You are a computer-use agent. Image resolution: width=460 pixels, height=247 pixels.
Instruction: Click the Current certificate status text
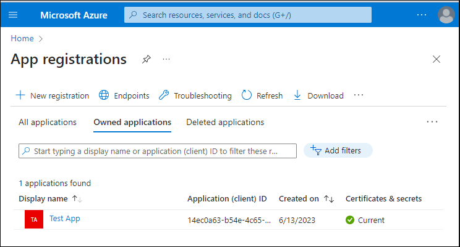(x=371, y=220)
